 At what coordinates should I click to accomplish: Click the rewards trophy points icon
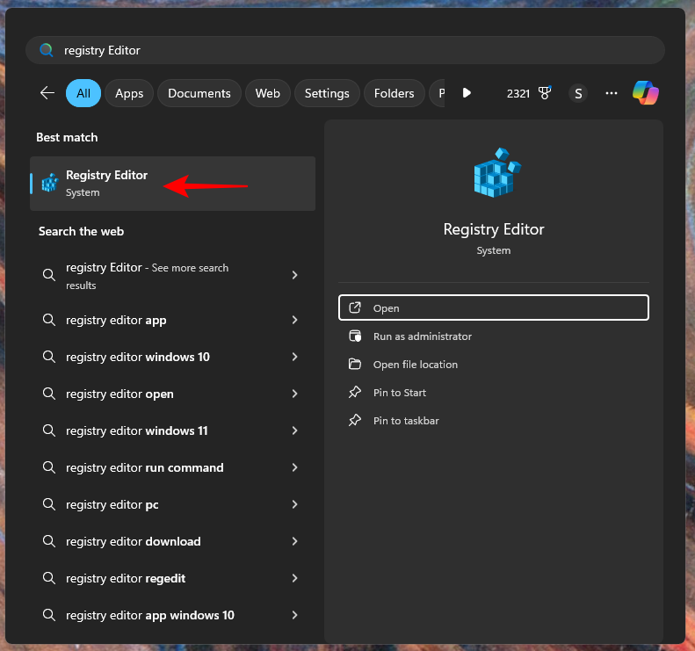pos(545,93)
